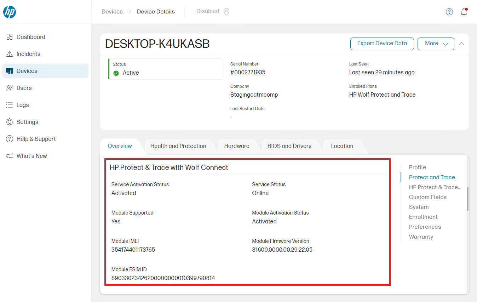Check notifications with the bell icon

pyautogui.click(x=464, y=12)
